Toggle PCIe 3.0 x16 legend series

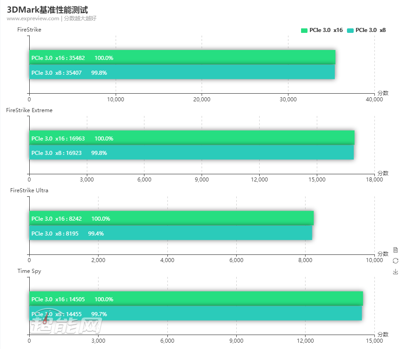(322, 30)
